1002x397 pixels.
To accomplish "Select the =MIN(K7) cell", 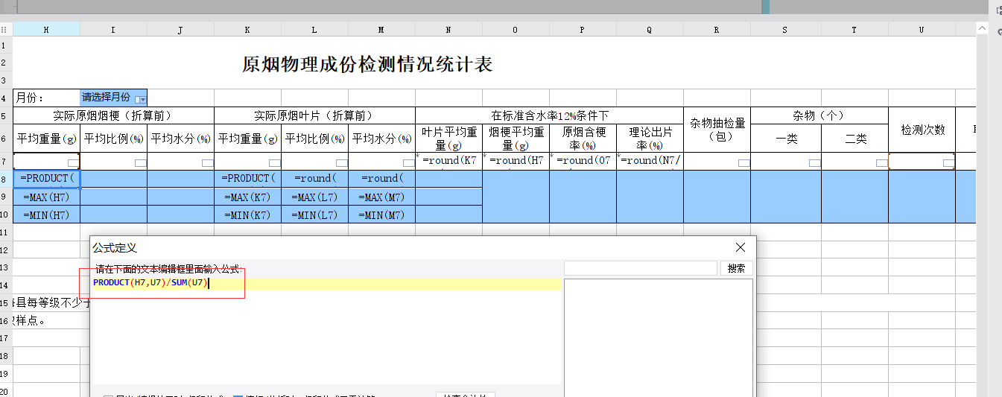I will pos(247,215).
